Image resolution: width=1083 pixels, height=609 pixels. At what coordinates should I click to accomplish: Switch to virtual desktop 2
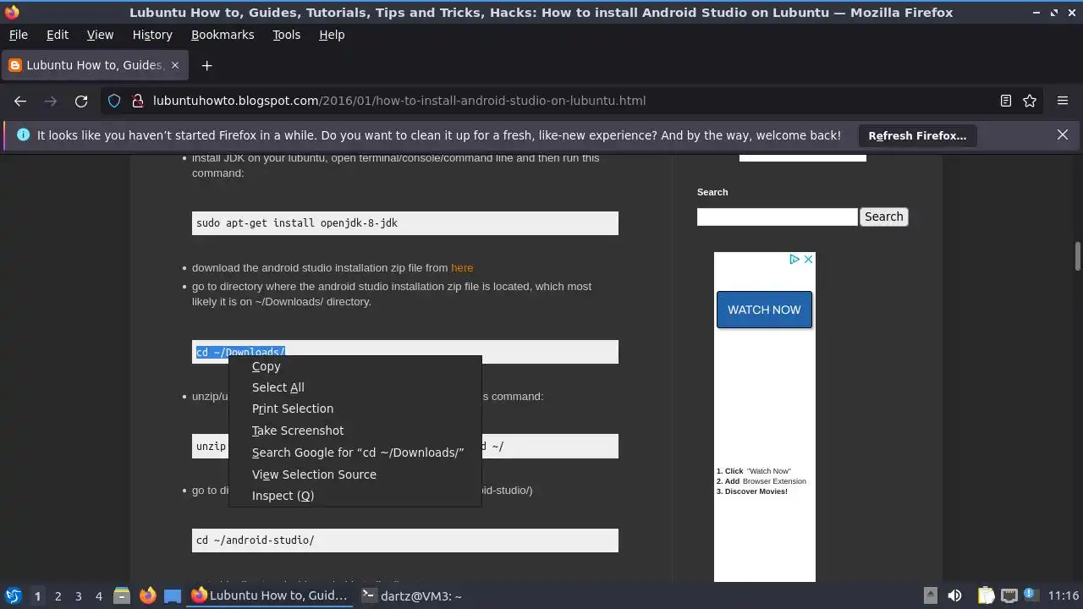click(58, 596)
